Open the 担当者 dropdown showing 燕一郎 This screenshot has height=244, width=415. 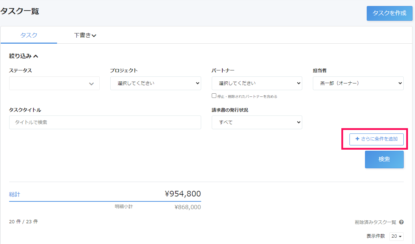pyautogui.click(x=358, y=83)
